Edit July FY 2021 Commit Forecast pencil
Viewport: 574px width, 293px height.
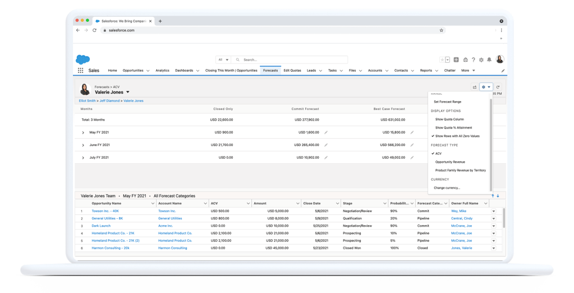tap(326, 158)
